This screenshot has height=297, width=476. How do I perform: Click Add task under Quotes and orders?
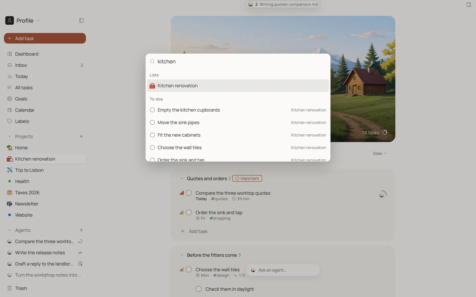click(194, 231)
